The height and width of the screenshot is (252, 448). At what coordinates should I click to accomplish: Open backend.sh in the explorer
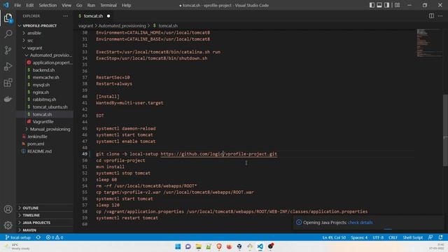pos(43,70)
